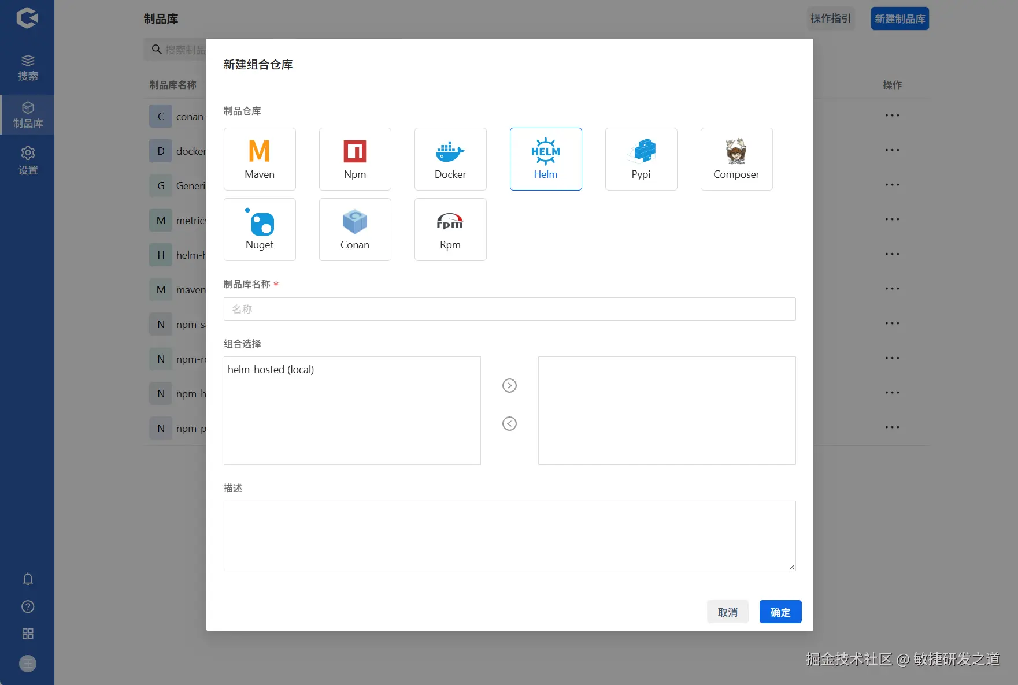The width and height of the screenshot is (1018, 685).
Task: Open the 制品库 sidebar section
Action: (27, 115)
